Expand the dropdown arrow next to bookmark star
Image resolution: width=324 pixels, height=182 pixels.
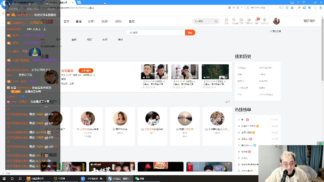pos(242,8)
